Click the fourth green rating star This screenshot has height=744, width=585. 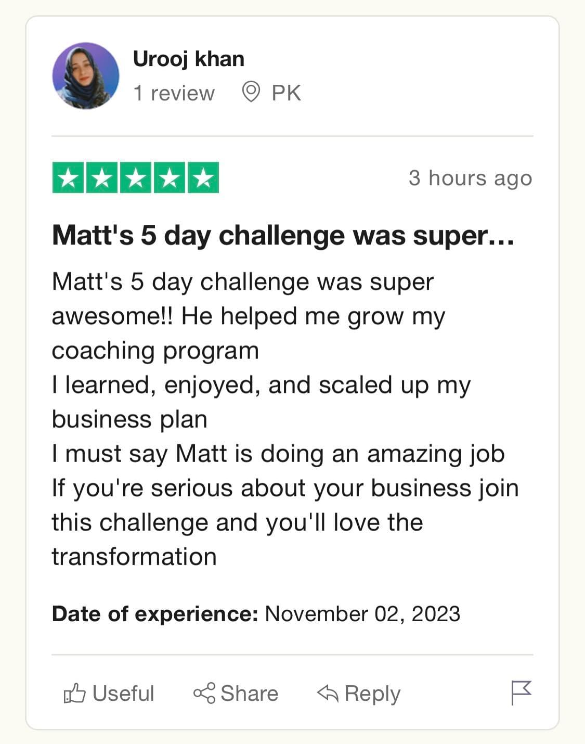tap(170, 178)
